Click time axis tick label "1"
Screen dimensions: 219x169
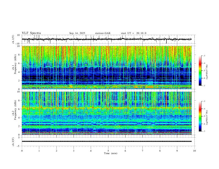coord(39,151)
